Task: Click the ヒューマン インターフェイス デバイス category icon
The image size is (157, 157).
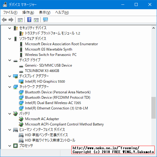Action: tap(15, 130)
